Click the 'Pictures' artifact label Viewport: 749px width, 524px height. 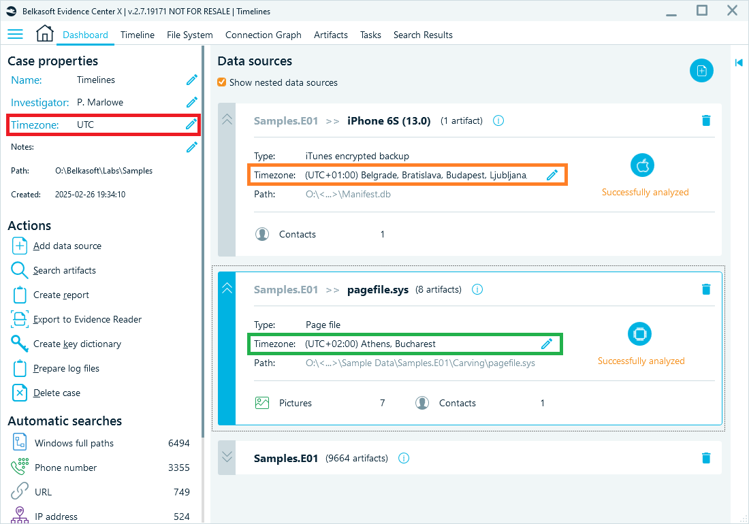tap(296, 404)
